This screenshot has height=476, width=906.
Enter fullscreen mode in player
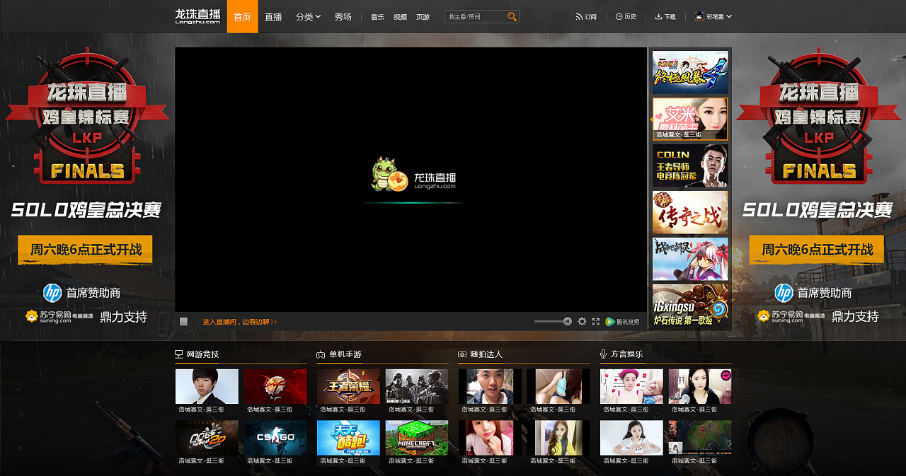(x=596, y=321)
